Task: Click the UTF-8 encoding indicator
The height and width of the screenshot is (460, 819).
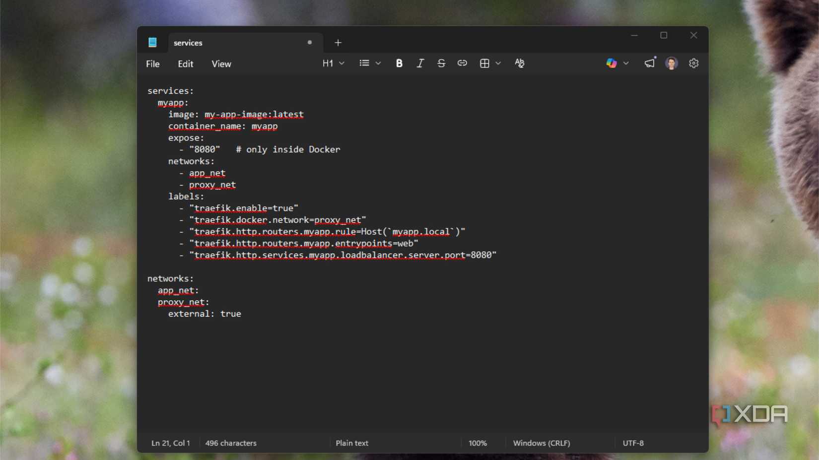Action: tap(633, 443)
